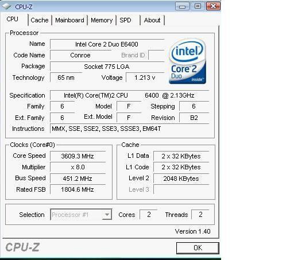The width and height of the screenshot is (294, 260).
Task: Click the Stepping value field
Action: click(x=194, y=106)
